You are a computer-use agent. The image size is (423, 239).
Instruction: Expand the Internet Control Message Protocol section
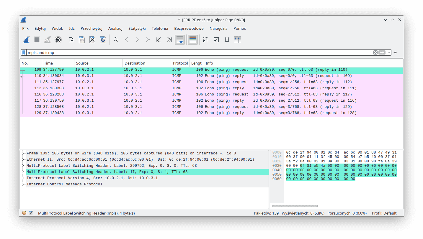(23, 184)
